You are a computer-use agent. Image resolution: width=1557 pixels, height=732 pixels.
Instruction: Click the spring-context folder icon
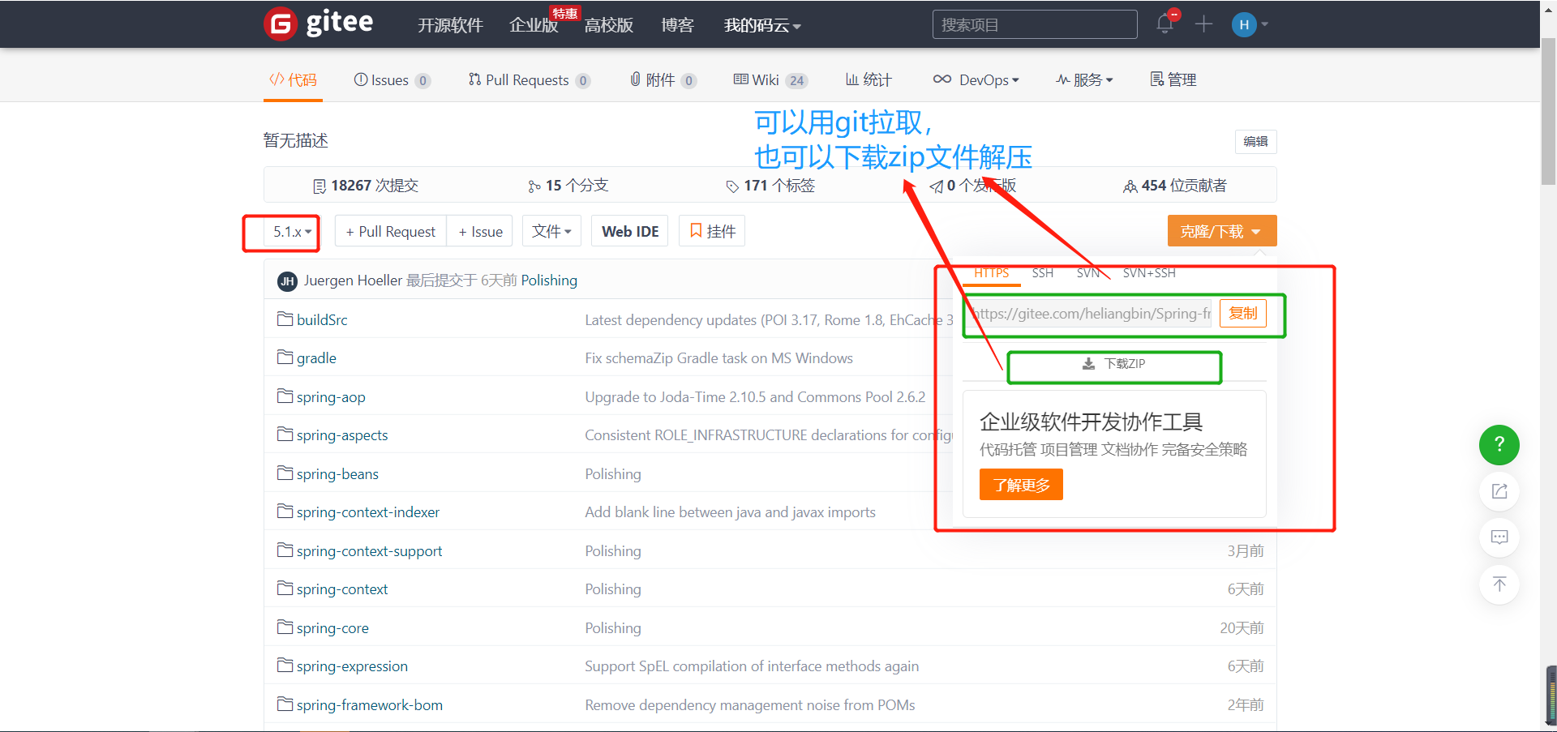point(285,588)
